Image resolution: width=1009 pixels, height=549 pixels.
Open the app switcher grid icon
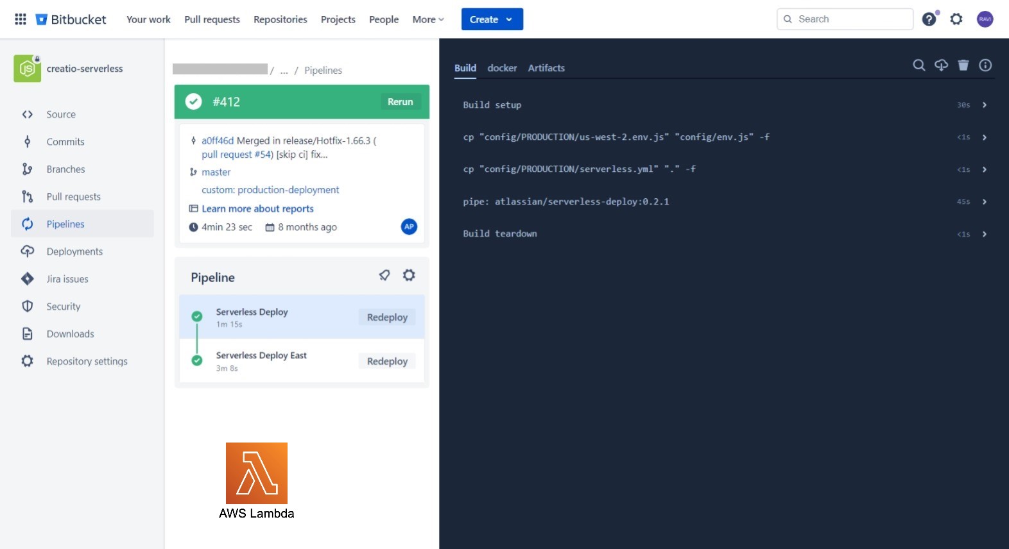point(21,19)
